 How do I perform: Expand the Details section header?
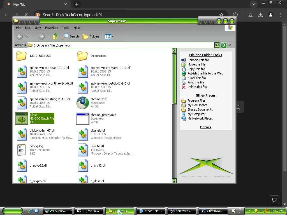coord(205,127)
